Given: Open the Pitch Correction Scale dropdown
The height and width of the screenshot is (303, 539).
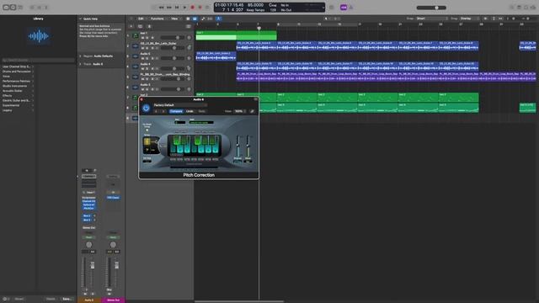Looking at the screenshot, I should (x=201, y=122).
